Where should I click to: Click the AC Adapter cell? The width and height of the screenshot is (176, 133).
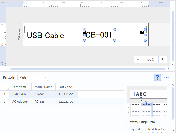[x=20, y=102]
